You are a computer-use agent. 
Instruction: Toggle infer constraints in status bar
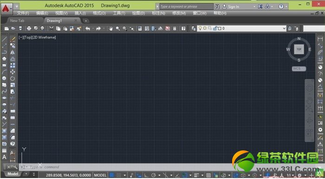coord(132,175)
